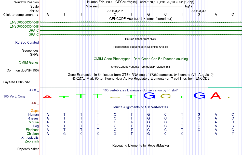Select the Sequences track label

pyautogui.click(x=30, y=50)
